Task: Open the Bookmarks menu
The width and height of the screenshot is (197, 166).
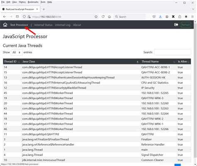Action: [x=33, y=2]
